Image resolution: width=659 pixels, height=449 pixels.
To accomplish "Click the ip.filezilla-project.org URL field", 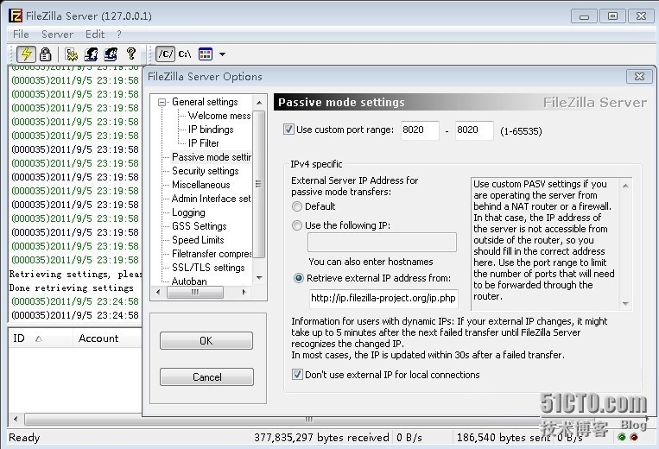I will (x=383, y=298).
